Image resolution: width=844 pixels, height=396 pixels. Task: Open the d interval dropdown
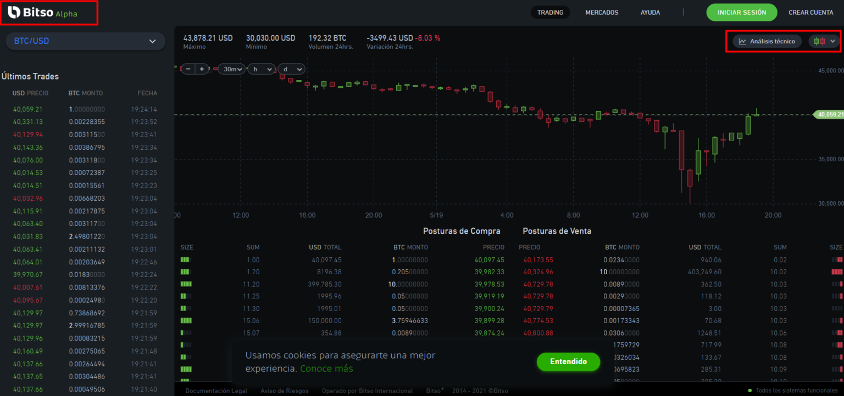(x=292, y=69)
